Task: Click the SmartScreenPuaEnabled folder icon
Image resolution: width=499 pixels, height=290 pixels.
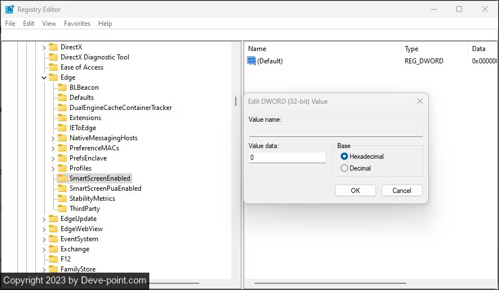Action: tap(62, 188)
